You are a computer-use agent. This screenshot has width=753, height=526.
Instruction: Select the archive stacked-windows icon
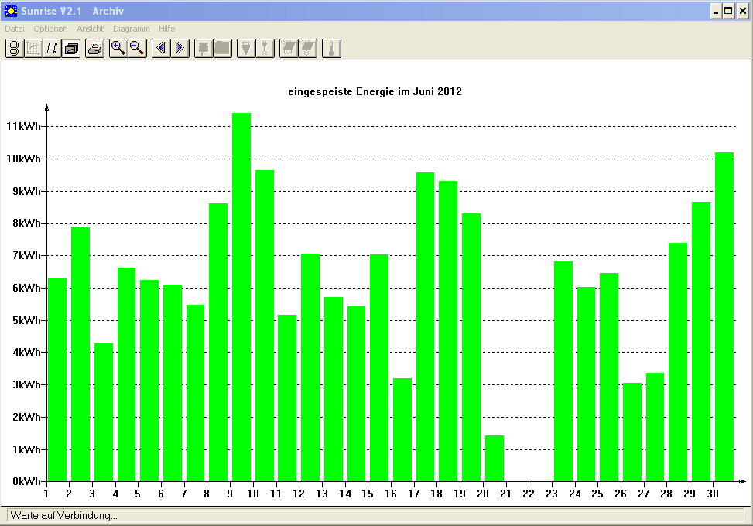tap(71, 48)
